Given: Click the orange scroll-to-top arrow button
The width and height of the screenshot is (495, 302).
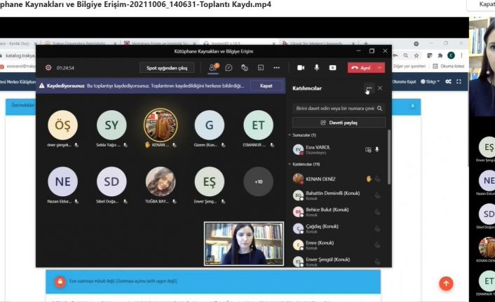Looking at the screenshot, I should click(x=446, y=283).
